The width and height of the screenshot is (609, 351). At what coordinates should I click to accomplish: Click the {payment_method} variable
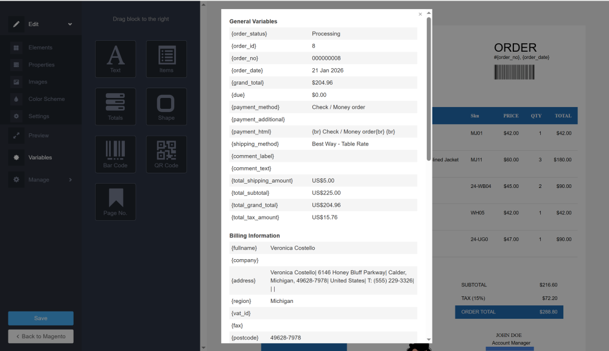coord(255,107)
